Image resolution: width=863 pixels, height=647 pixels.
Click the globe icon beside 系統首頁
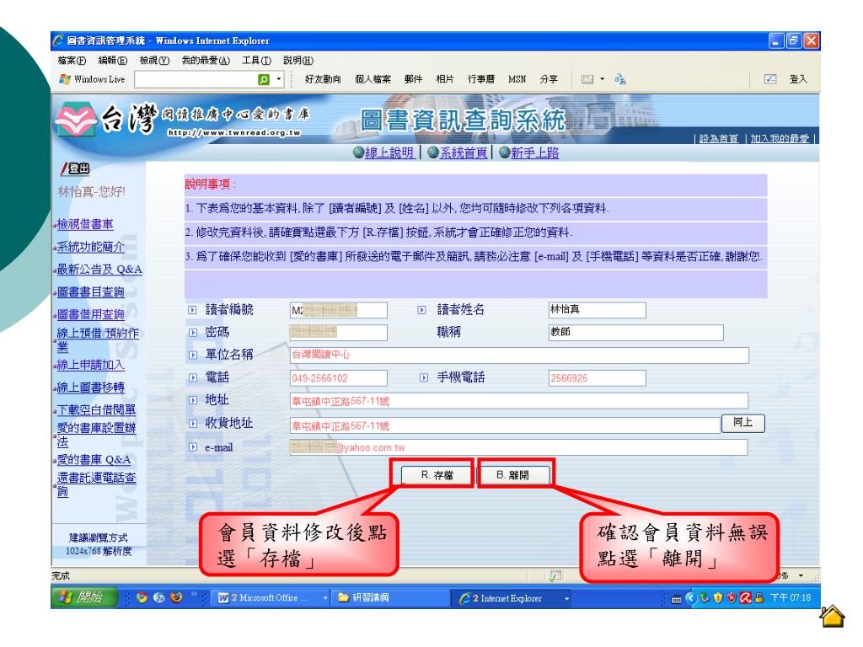433,153
